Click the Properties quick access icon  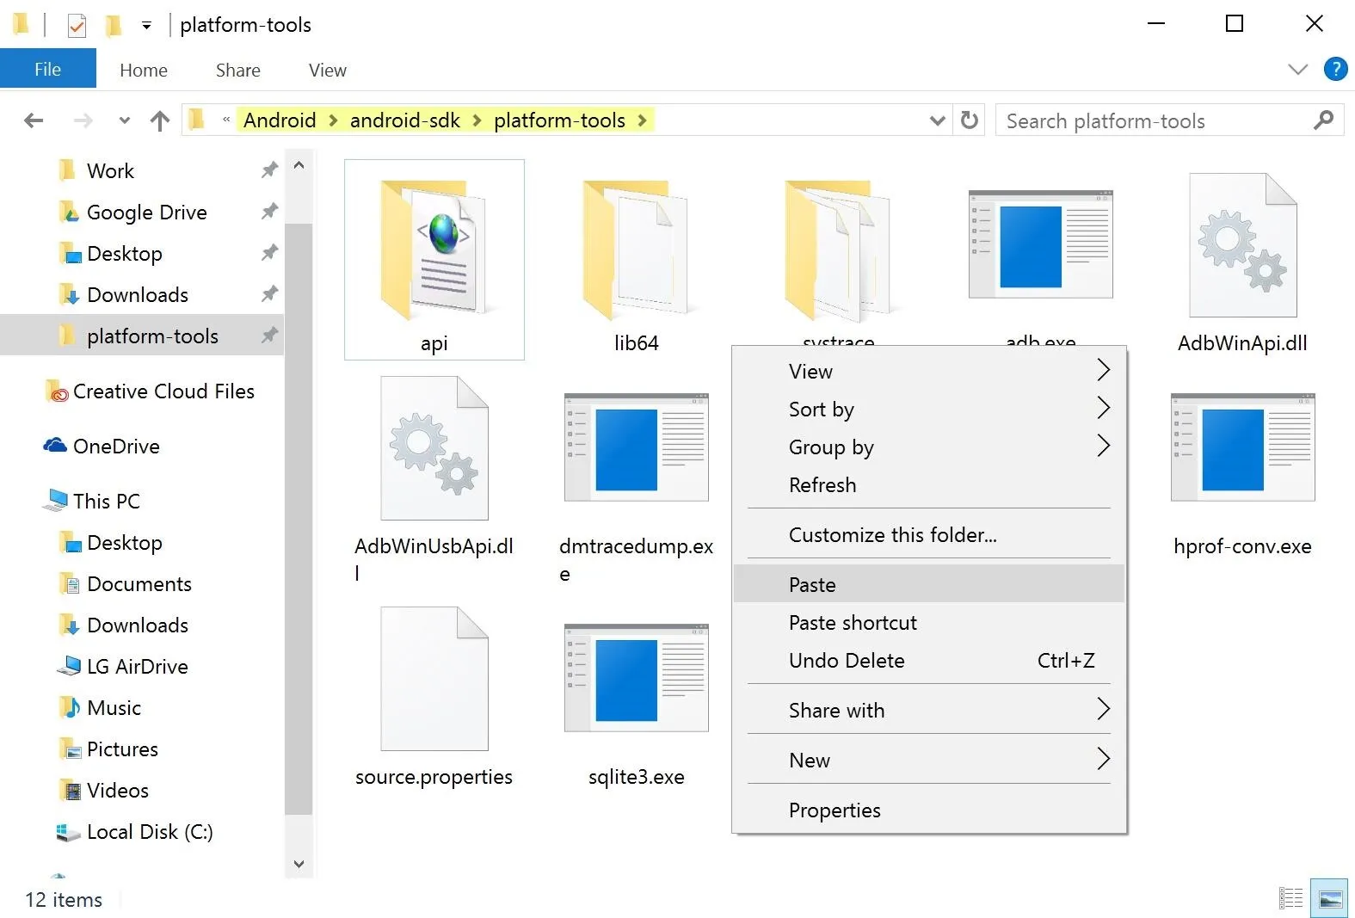click(77, 25)
